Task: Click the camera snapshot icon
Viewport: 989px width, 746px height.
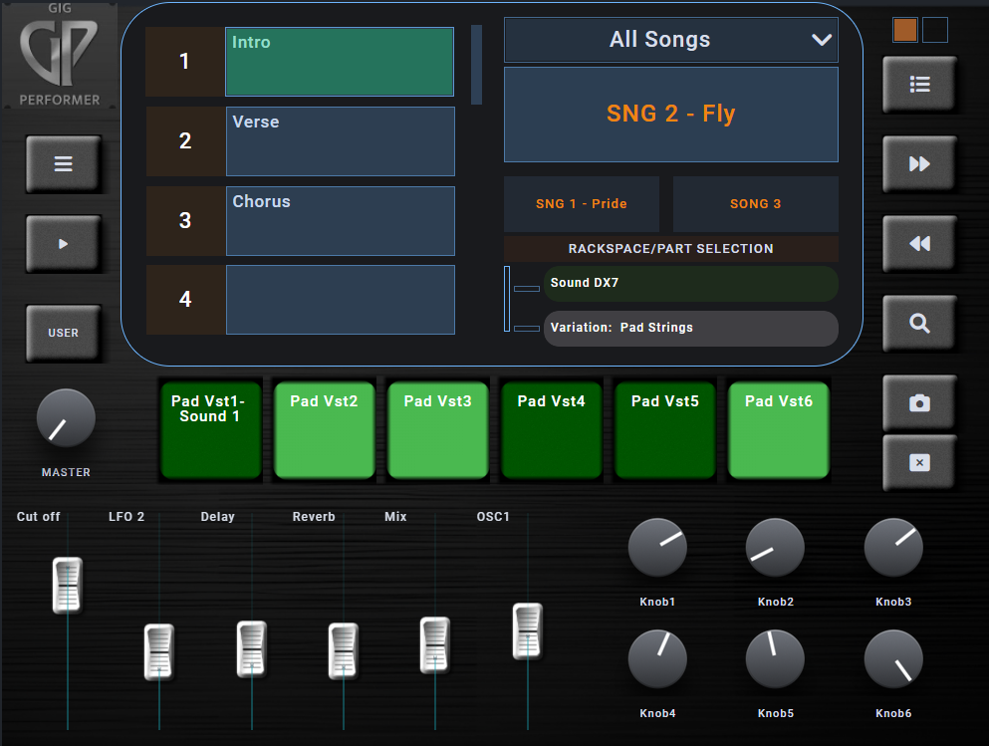Action: (x=918, y=403)
